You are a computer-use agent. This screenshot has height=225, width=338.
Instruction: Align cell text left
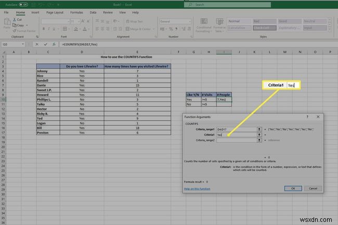click(97, 29)
